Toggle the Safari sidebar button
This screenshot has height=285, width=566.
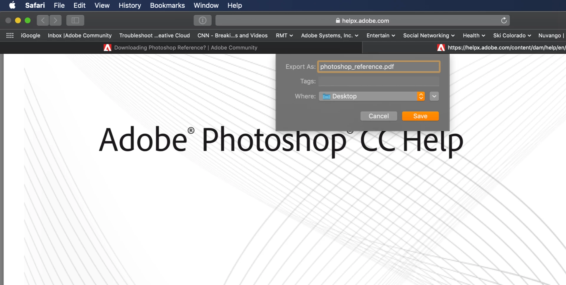tap(75, 20)
